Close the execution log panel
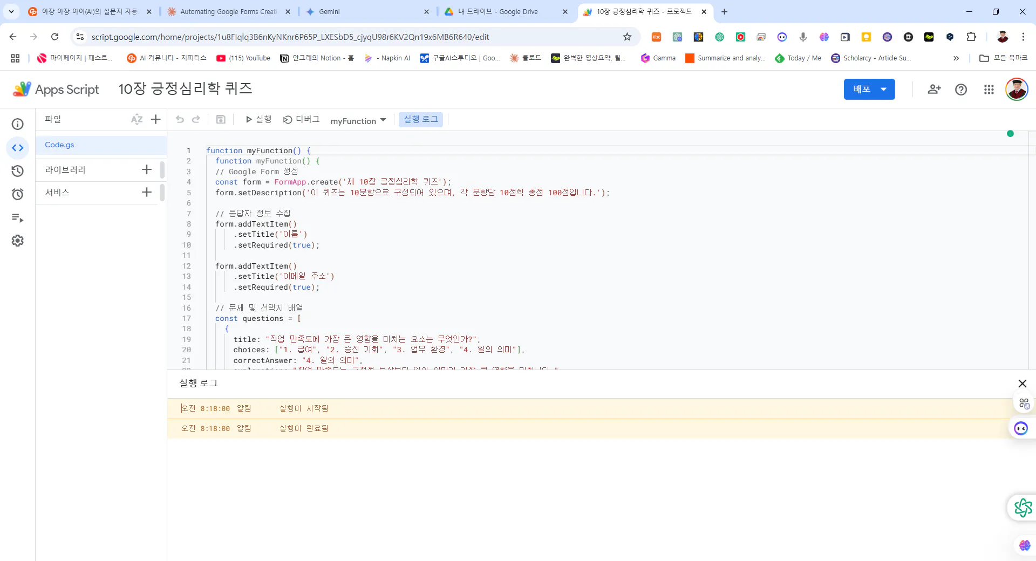The width and height of the screenshot is (1036, 561). (x=1022, y=384)
